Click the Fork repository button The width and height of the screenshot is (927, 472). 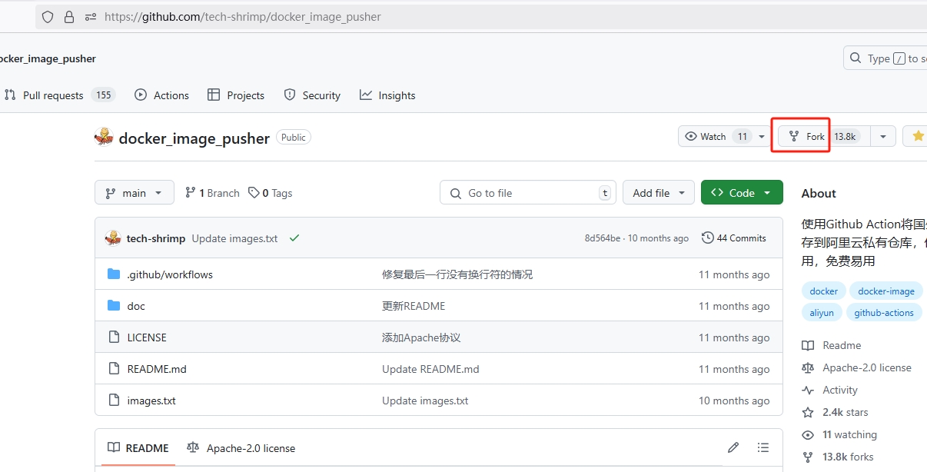pos(806,137)
